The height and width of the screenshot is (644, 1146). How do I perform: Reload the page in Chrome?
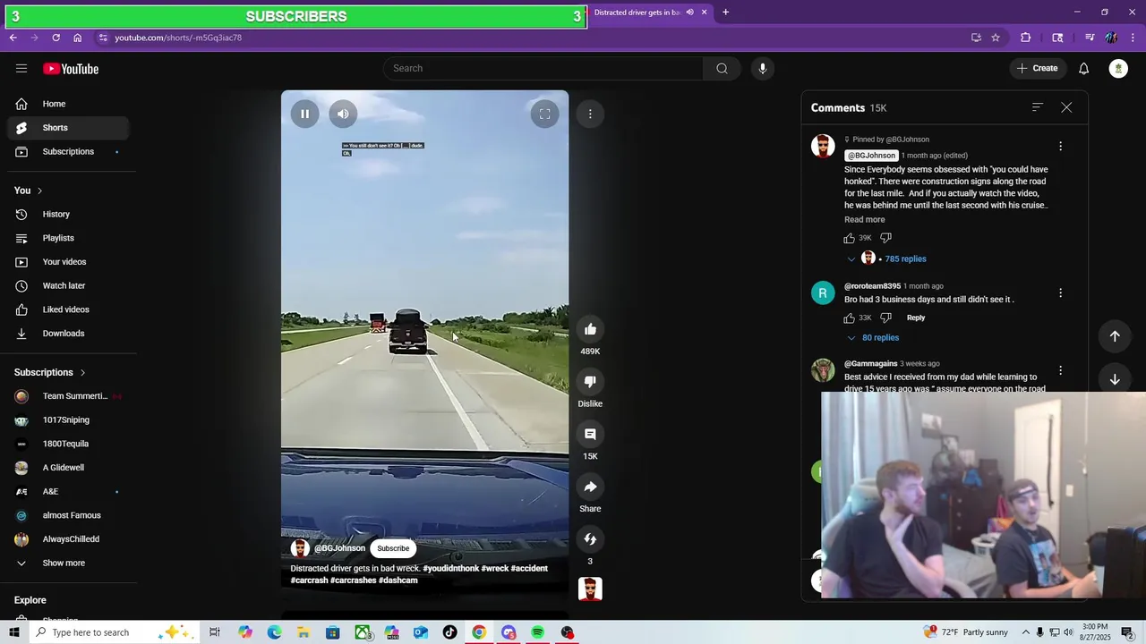(56, 38)
